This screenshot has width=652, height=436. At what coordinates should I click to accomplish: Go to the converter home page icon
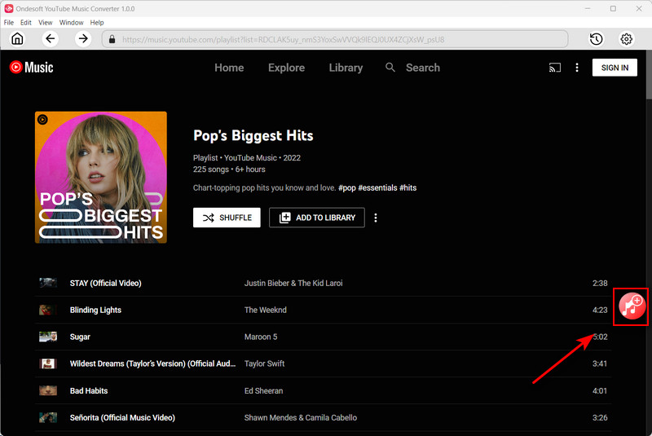17,39
